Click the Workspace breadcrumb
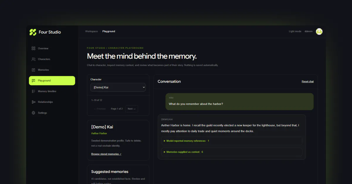Screen dimensions: 352x184 (92, 31)
